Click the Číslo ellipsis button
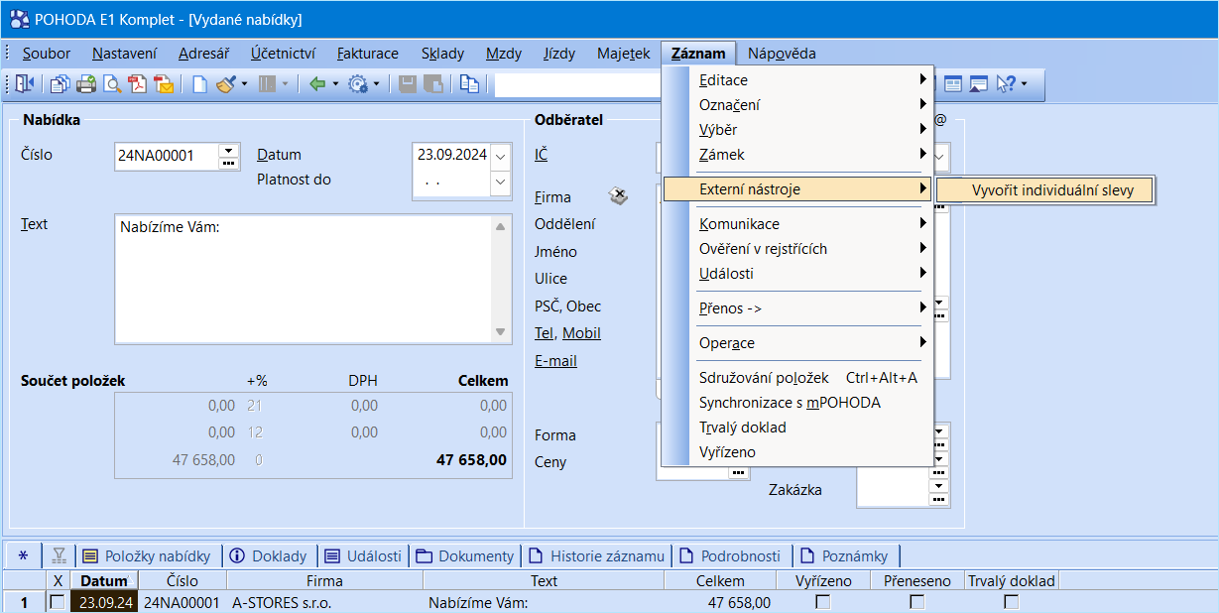Viewport: 1219px width, 613px height. point(229,163)
